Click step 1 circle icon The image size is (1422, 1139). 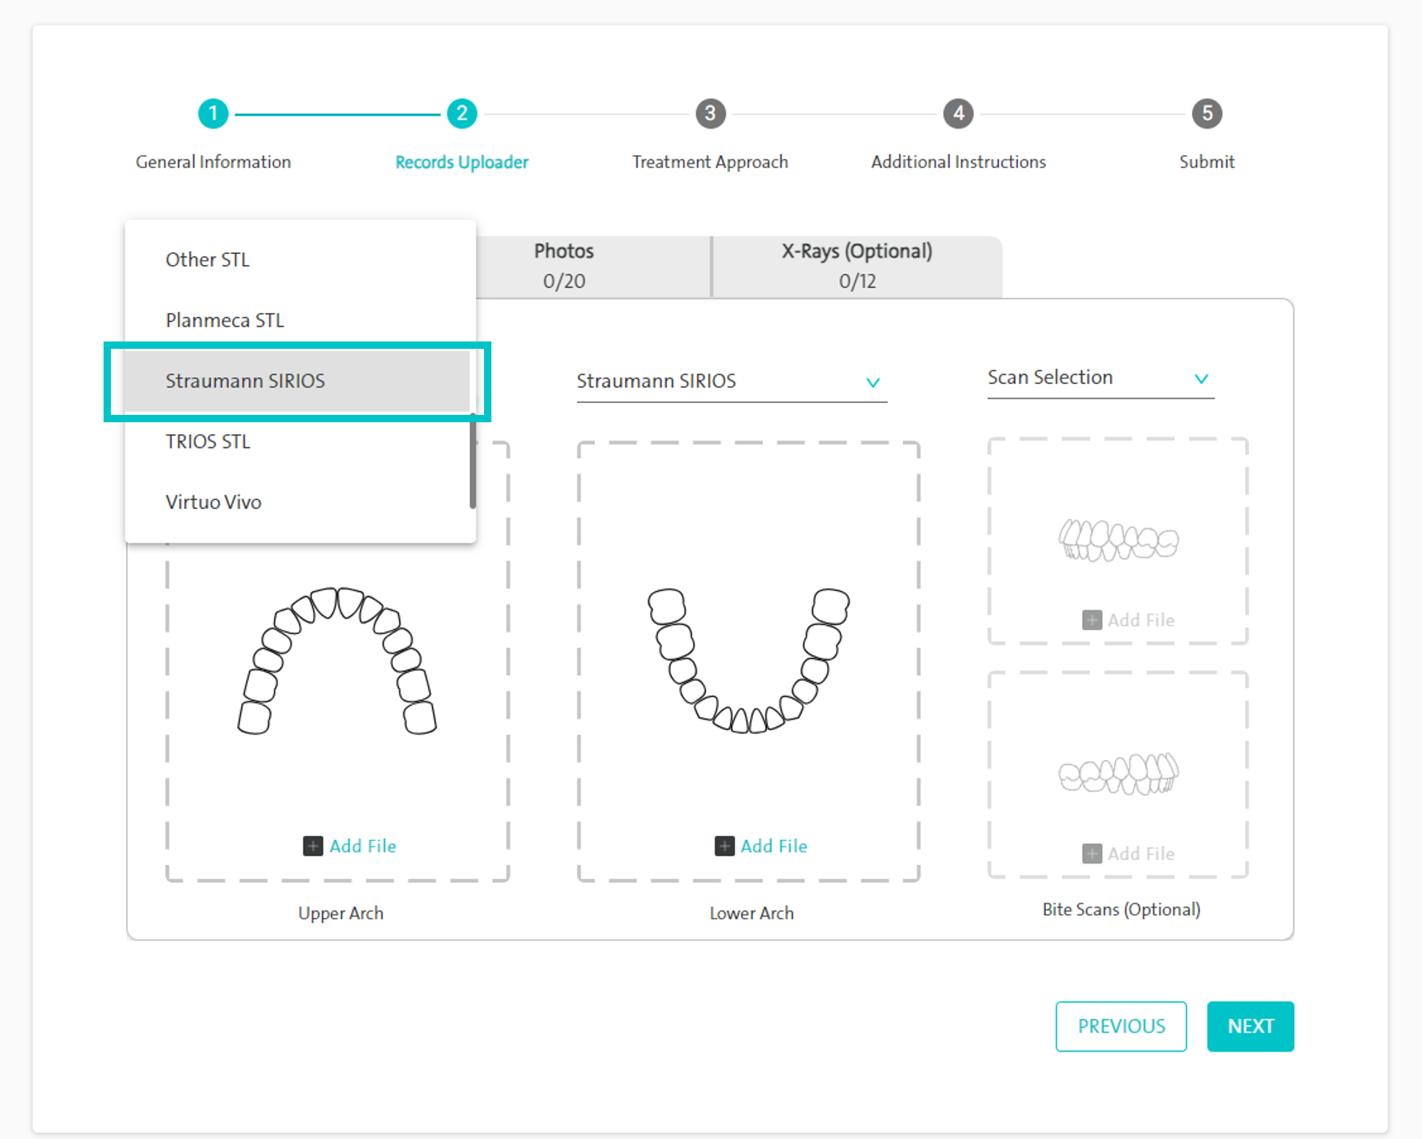(213, 113)
